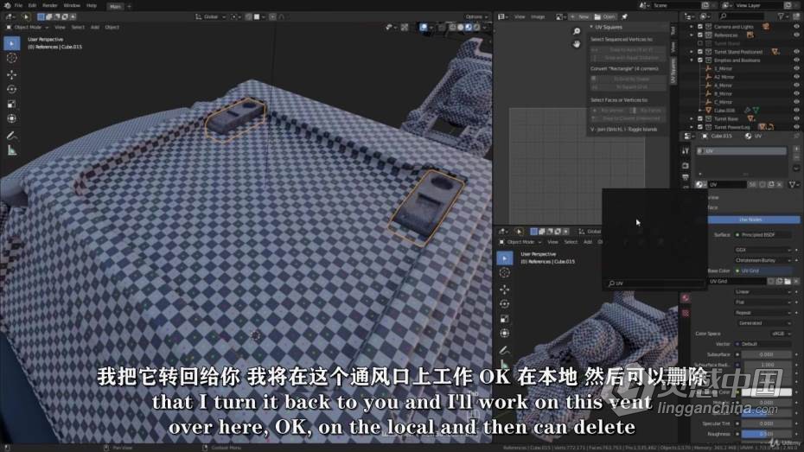Image resolution: width=804 pixels, height=452 pixels.
Task: Select the Move tool in lower viewport
Action: pyautogui.click(x=505, y=289)
